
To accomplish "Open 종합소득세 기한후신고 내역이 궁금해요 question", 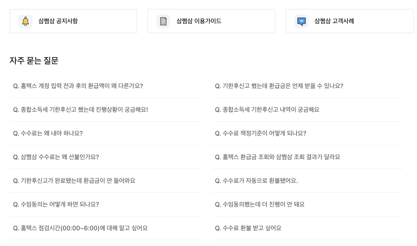I will (x=267, y=110).
